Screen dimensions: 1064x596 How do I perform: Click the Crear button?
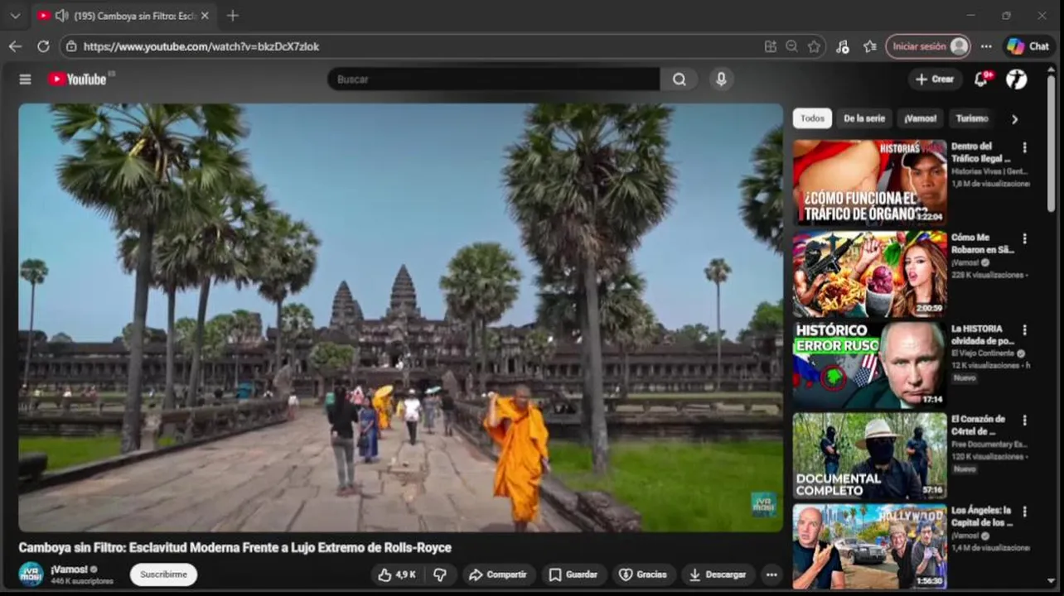(x=934, y=79)
